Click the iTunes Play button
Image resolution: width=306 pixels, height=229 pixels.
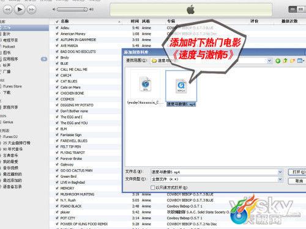pyautogui.click(x=20, y=9)
